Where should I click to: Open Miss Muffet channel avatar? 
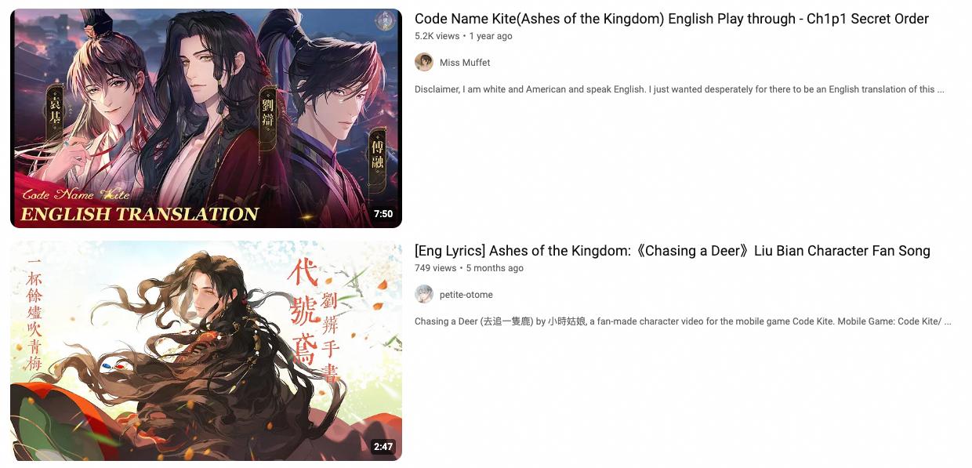424,63
